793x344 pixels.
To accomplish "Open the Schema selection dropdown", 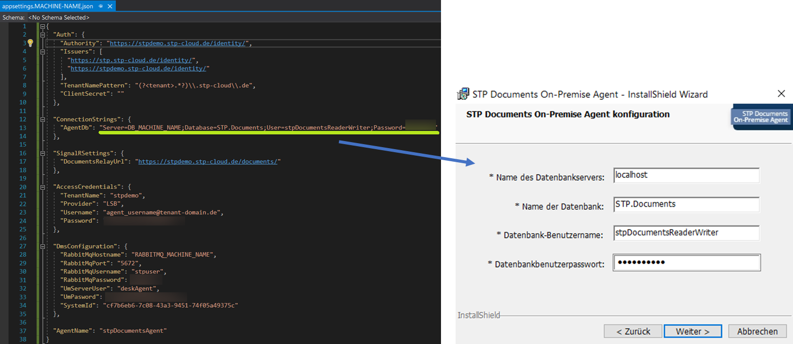I will (59, 18).
